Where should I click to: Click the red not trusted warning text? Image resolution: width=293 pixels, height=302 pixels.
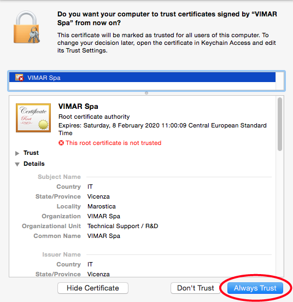113,143
